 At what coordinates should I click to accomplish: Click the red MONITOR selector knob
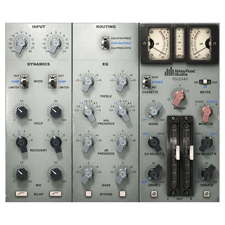click(206, 113)
